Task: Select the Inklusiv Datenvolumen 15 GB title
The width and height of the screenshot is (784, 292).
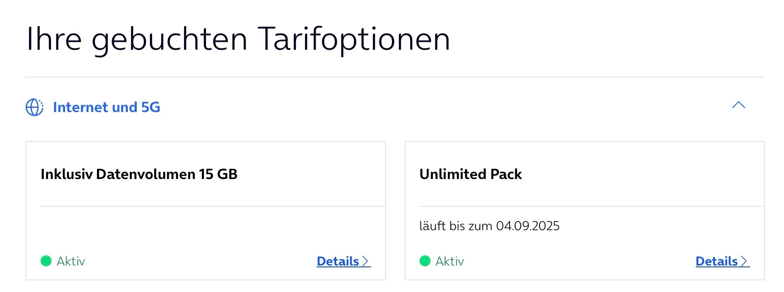Action: [139, 174]
